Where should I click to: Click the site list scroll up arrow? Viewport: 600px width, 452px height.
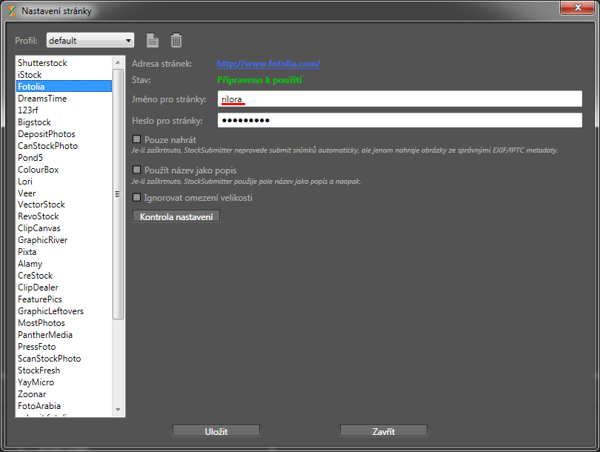(118, 62)
